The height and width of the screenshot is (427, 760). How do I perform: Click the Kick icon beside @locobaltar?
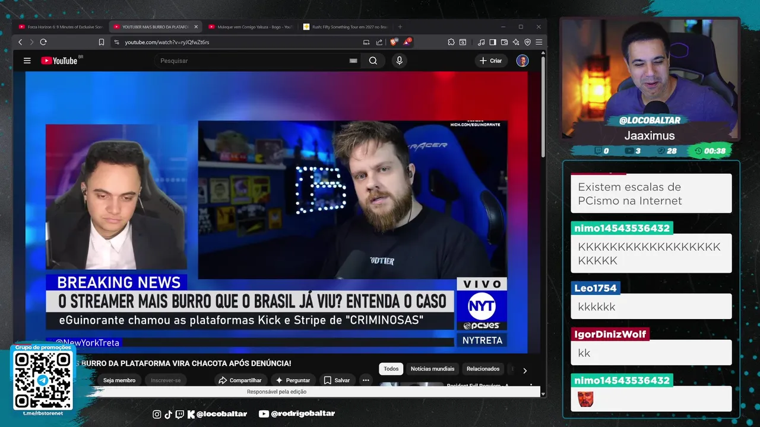click(x=191, y=414)
